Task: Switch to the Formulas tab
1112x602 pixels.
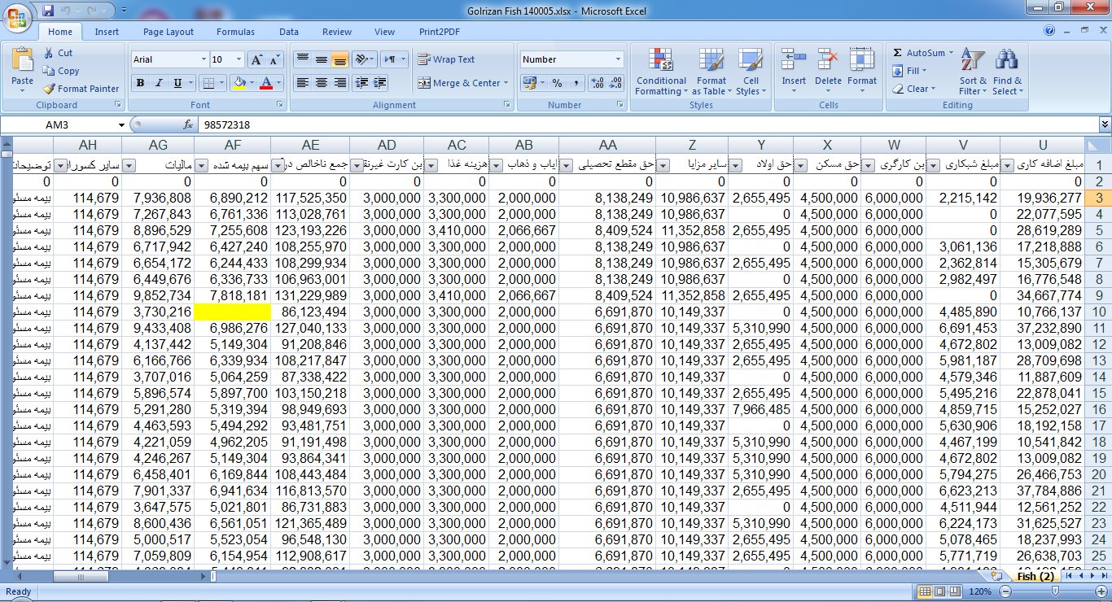Action: [x=235, y=32]
